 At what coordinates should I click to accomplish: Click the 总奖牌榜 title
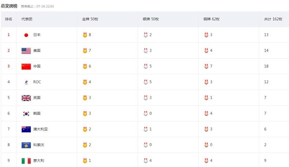click(x=9, y=6)
